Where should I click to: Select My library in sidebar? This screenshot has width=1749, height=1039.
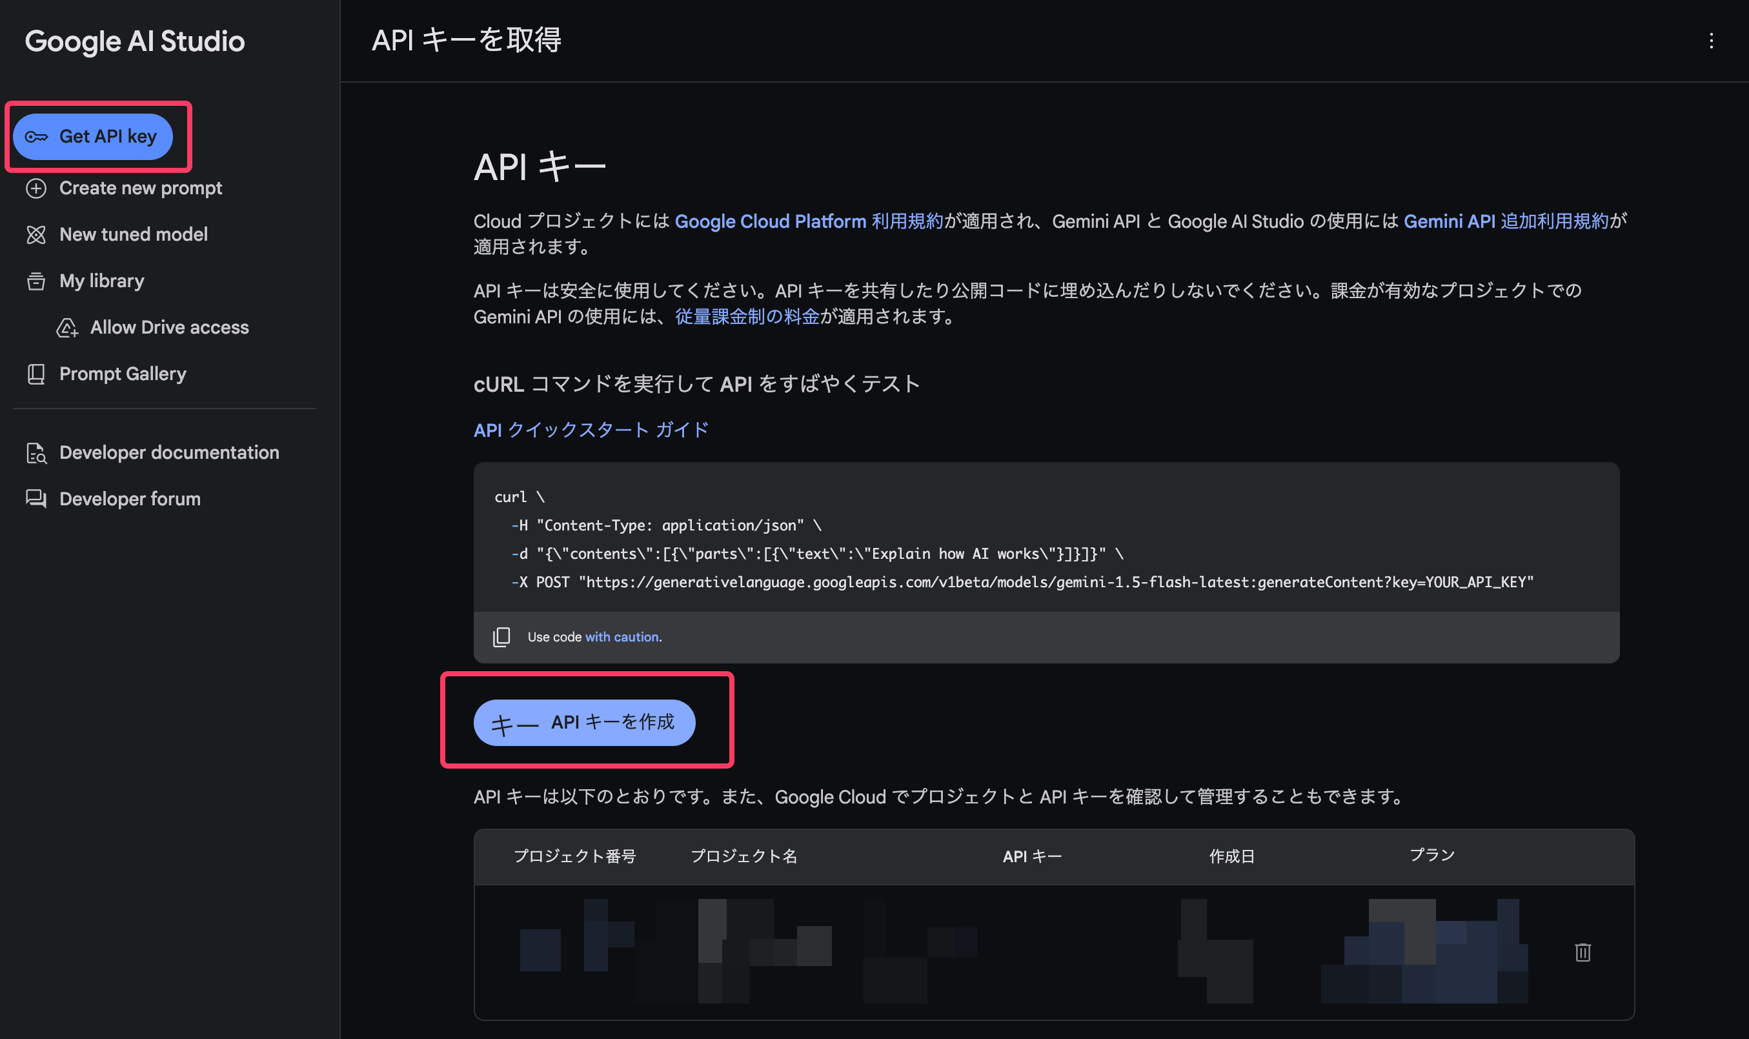pyautogui.click(x=101, y=281)
